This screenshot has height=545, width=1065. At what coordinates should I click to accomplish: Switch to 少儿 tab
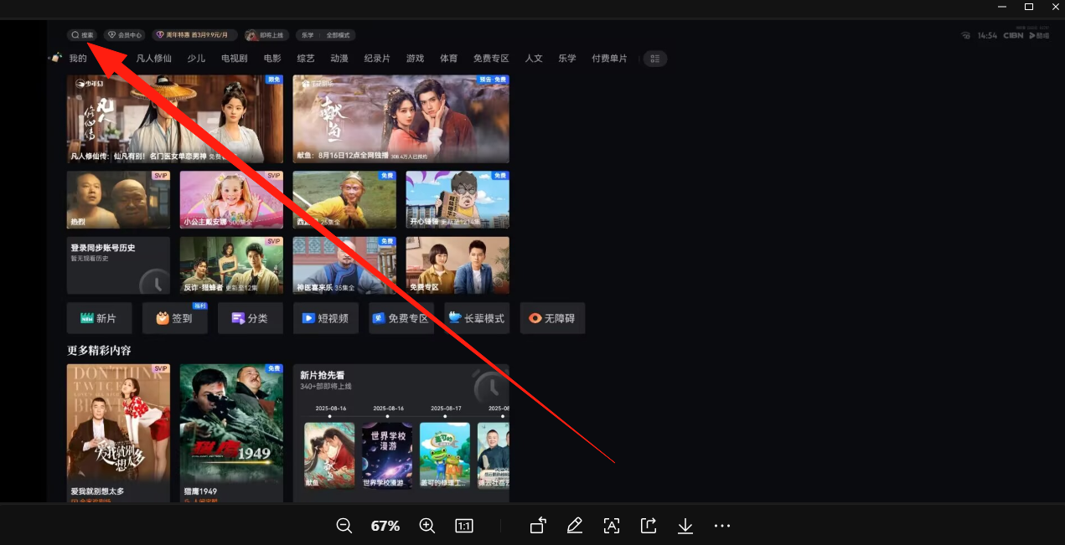[196, 59]
